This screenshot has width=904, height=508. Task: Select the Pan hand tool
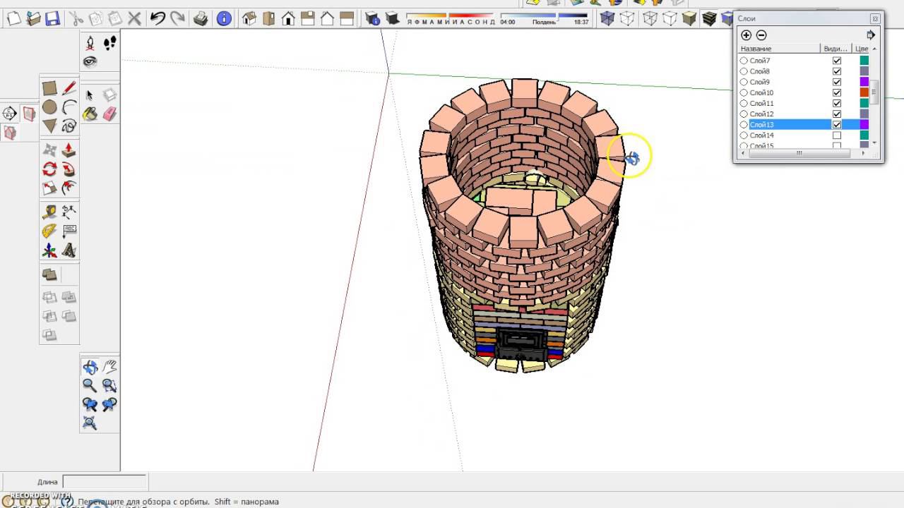(109, 366)
